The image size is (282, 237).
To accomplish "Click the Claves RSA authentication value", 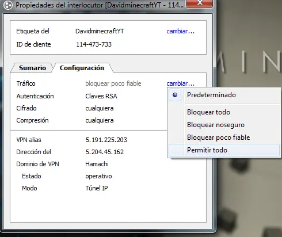I will 101,96.
